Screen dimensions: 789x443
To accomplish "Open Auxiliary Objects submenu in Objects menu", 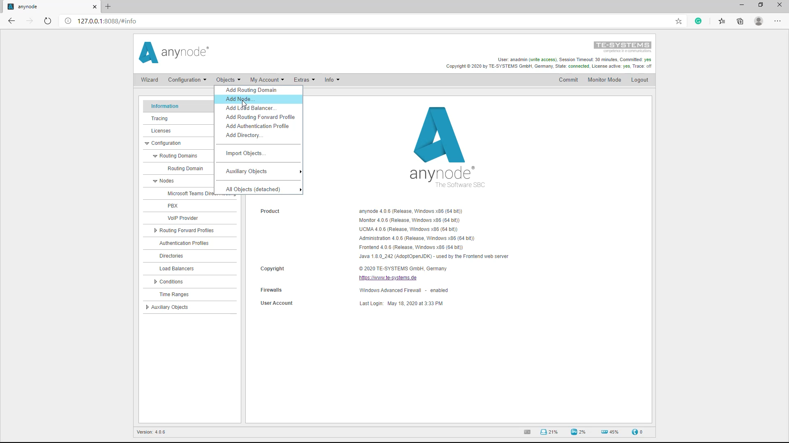I will pyautogui.click(x=259, y=171).
